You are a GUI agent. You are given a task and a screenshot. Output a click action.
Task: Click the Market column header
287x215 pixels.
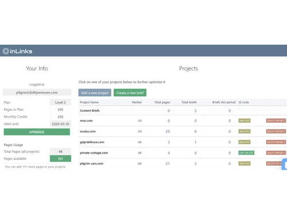(137, 102)
